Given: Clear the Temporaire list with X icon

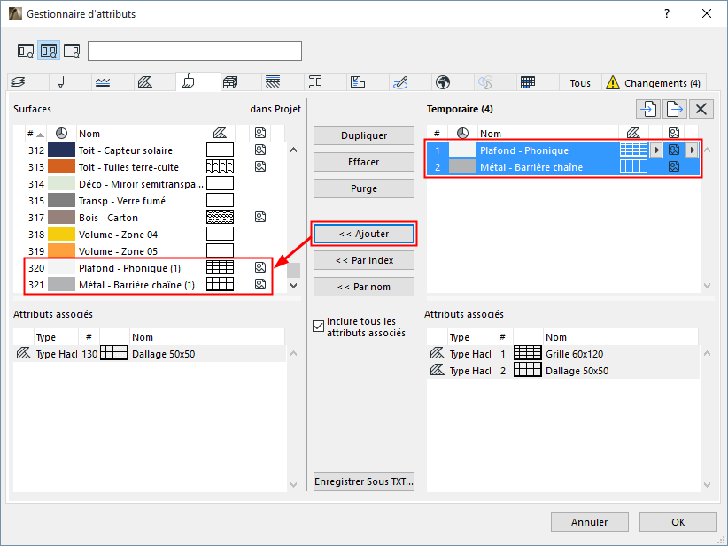Looking at the screenshot, I should coord(701,109).
